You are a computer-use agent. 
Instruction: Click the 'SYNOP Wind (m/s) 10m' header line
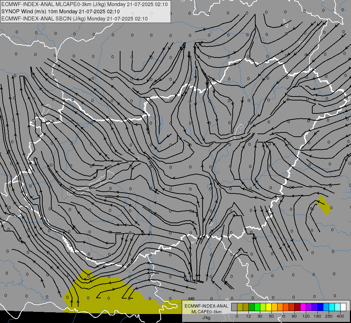click(61, 11)
